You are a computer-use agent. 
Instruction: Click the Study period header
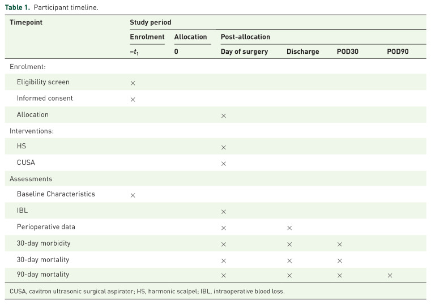pyautogui.click(x=150, y=23)
